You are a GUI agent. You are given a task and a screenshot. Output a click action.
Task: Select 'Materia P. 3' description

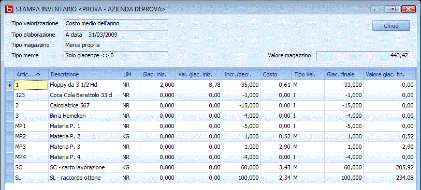84,147
